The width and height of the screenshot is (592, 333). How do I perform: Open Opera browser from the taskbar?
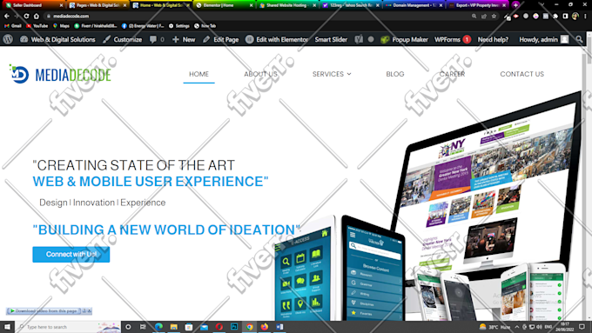tap(219, 327)
